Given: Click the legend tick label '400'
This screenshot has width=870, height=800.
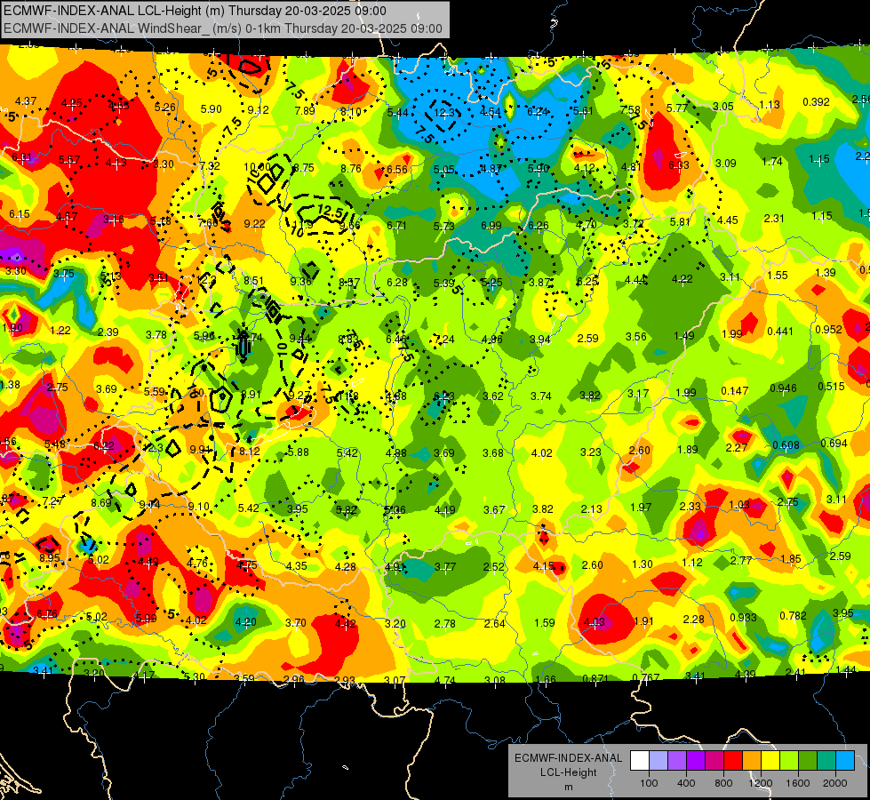Looking at the screenshot, I should click(x=686, y=783).
